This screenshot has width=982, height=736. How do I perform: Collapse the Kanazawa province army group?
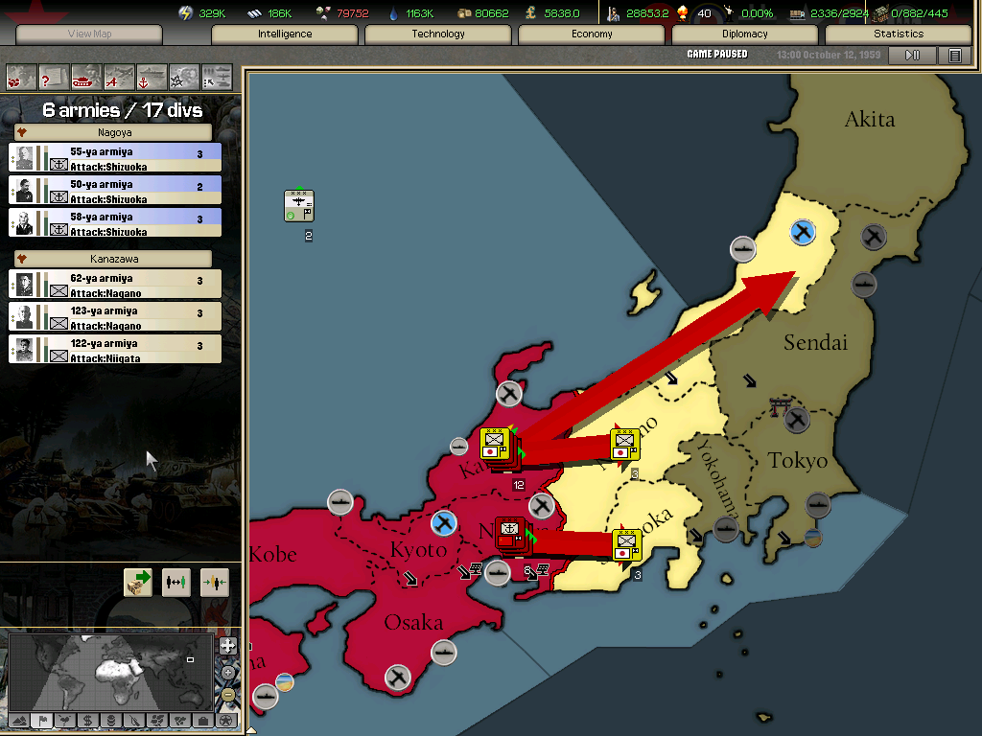21,259
